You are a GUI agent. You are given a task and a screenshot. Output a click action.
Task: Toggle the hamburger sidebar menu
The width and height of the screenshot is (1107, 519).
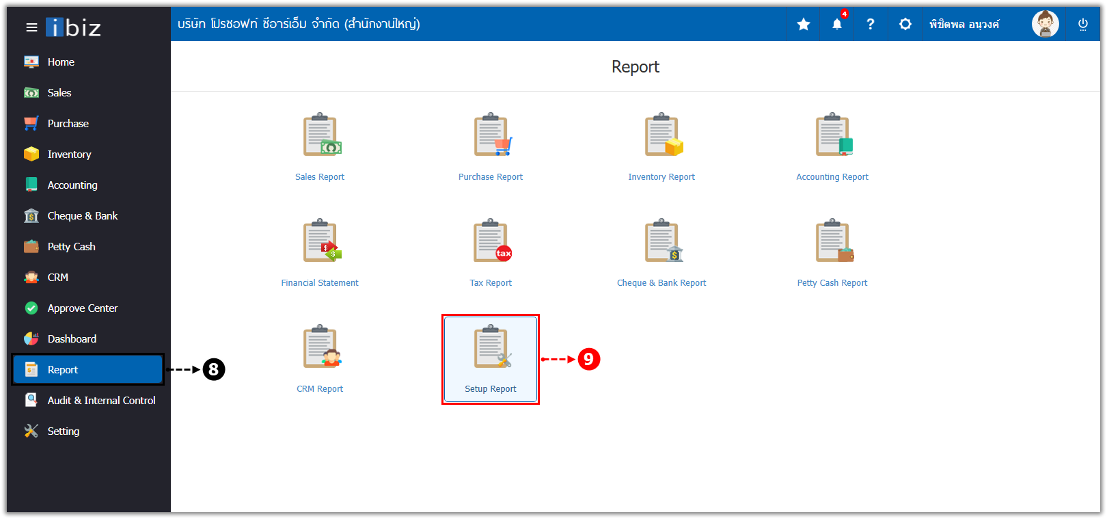31,27
